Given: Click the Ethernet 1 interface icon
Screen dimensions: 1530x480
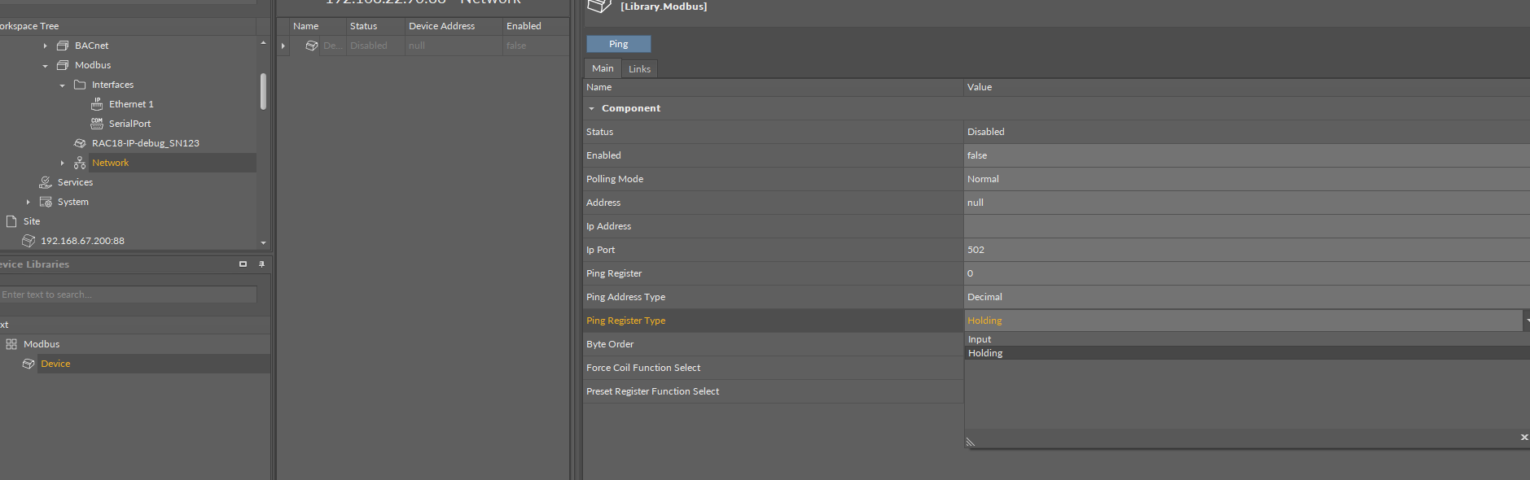Looking at the screenshot, I should [97, 104].
